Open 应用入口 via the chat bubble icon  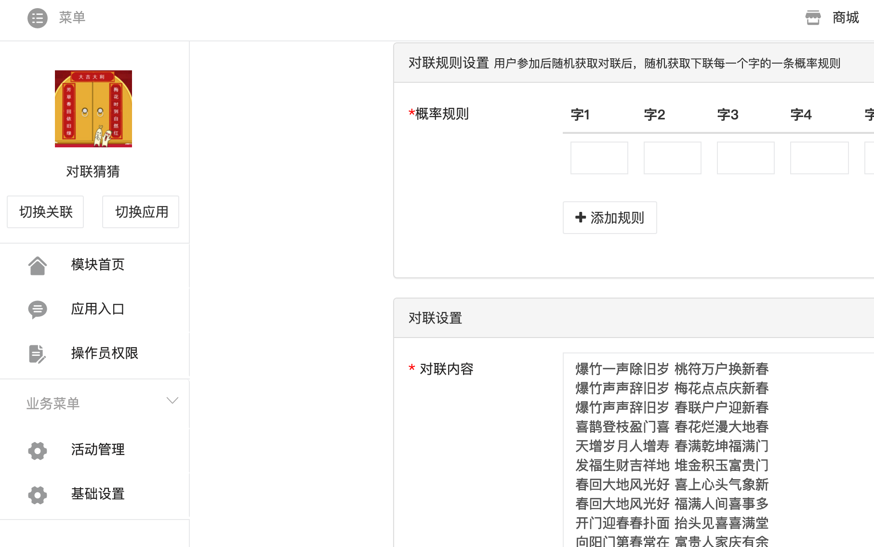coord(37,310)
